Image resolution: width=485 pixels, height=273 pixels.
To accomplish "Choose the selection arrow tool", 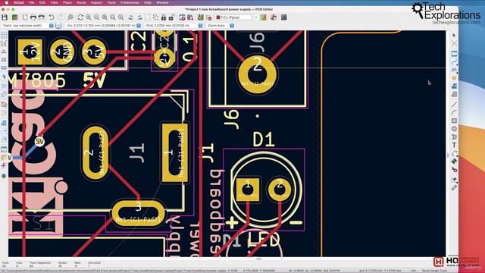I will pos(454,36).
